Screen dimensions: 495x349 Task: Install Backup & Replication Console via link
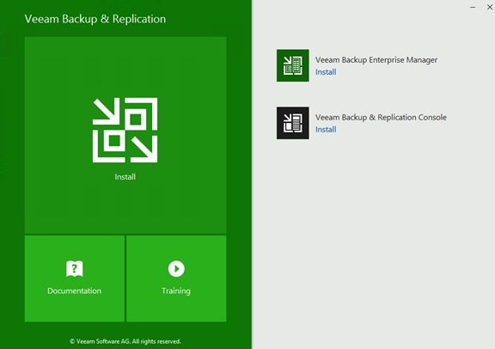click(326, 130)
